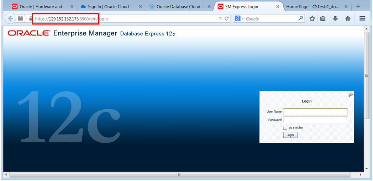The width and height of the screenshot is (373, 181).
Task: Click vertical scrollbar down arrow
Action: (367, 169)
